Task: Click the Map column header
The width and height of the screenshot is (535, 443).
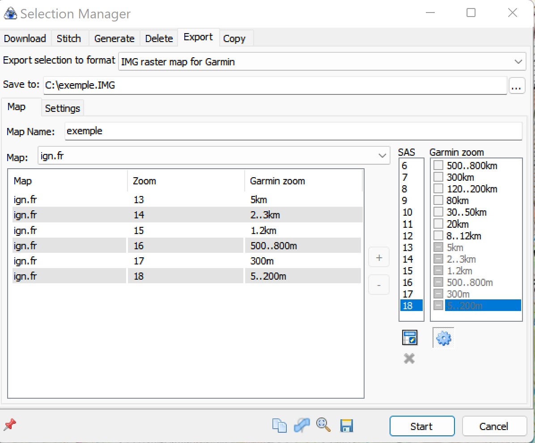Action: 68,181
